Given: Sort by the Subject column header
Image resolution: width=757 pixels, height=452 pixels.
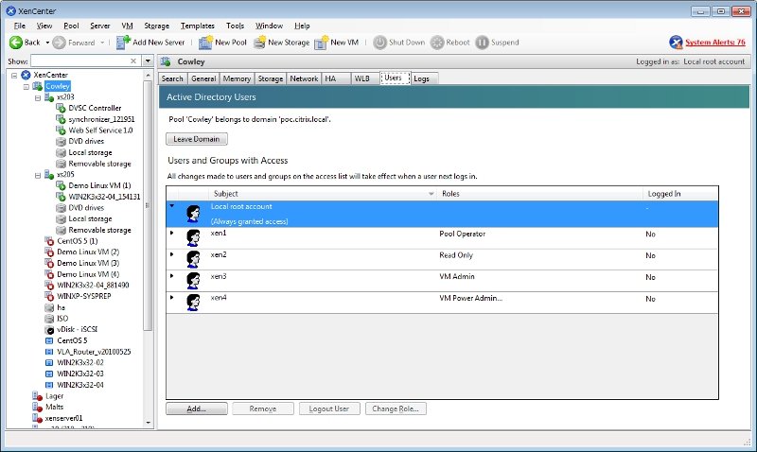Looking at the screenshot, I should pyautogui.click(x=322, y=194).
